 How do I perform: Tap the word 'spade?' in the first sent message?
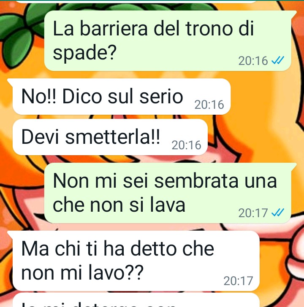[x=85, y=53]
